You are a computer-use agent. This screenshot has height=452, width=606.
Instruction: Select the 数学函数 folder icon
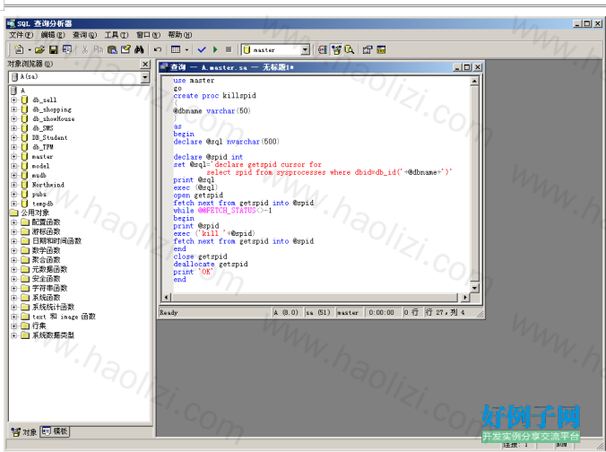[x=25, y=250]
